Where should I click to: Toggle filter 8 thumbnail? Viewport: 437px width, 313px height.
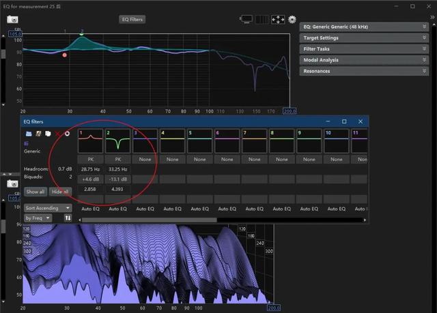click(281, 140)
